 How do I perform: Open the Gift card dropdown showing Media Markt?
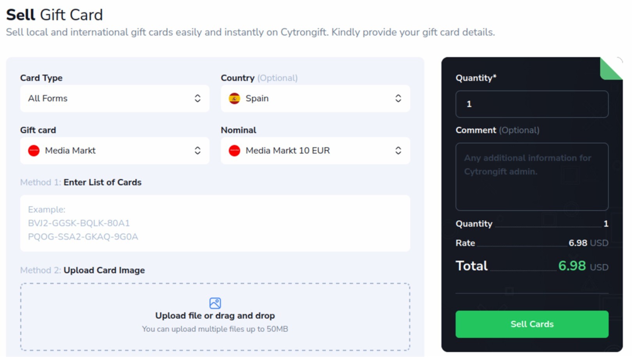pos(114,151)
